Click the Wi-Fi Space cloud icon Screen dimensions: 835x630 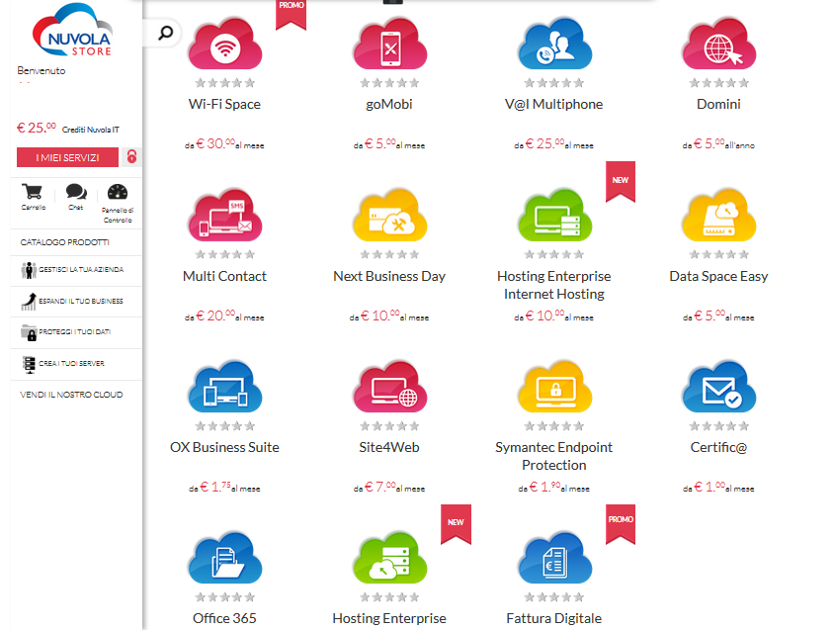point(224,45)
